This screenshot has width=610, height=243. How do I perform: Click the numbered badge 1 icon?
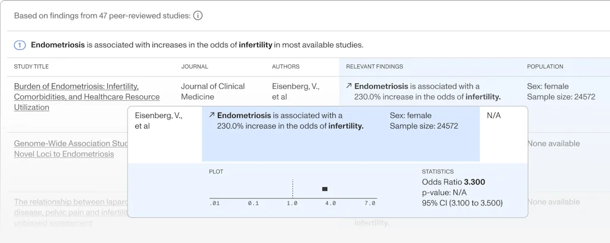(20, 45)
